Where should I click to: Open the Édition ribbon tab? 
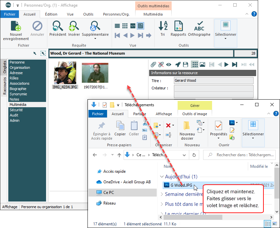(51, 14)
